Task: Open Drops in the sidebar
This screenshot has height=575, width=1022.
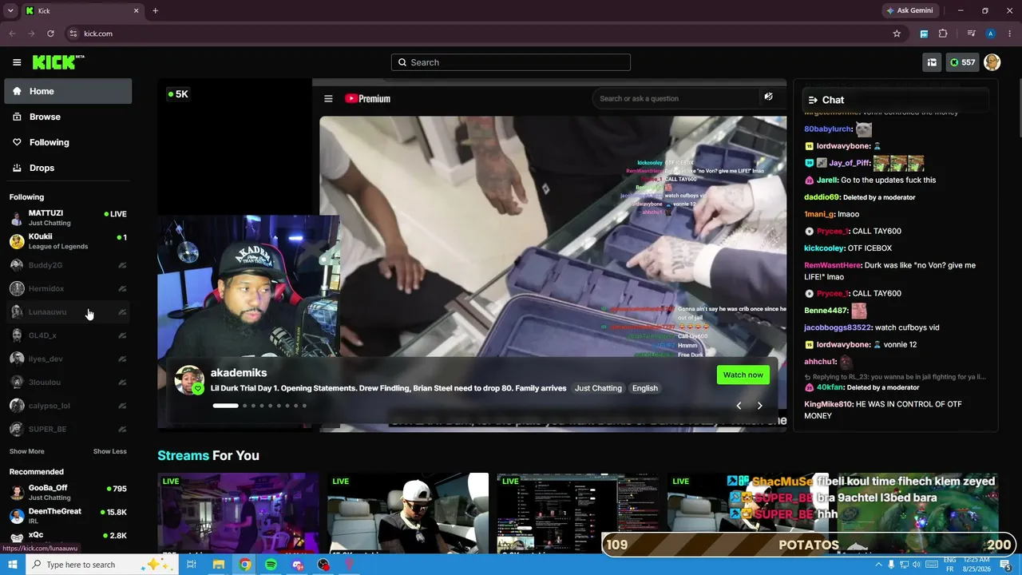Action: click(x=68, y=168)
